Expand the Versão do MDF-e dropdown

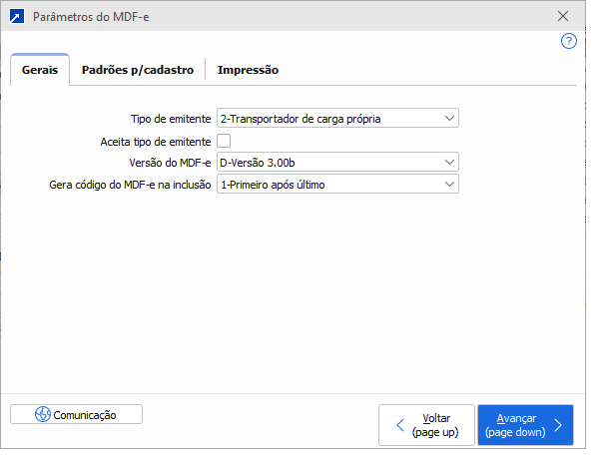449,163
